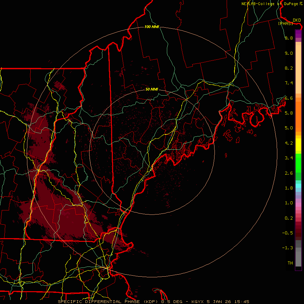Click the KGYX 5 JAN 26 15:45 timestamp

[220, 302]
